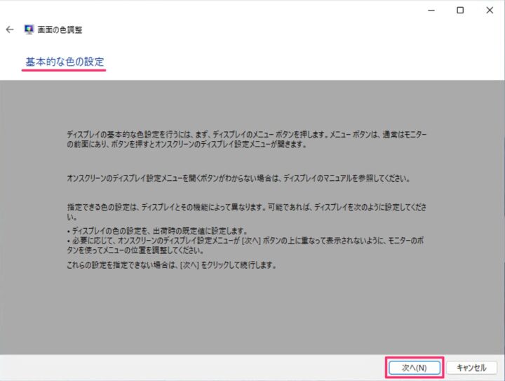Click the paragraph starting オンスクリーンのディスプレイ設定メニューを開く
The image size is (505, 381).
tap(238, 178)
